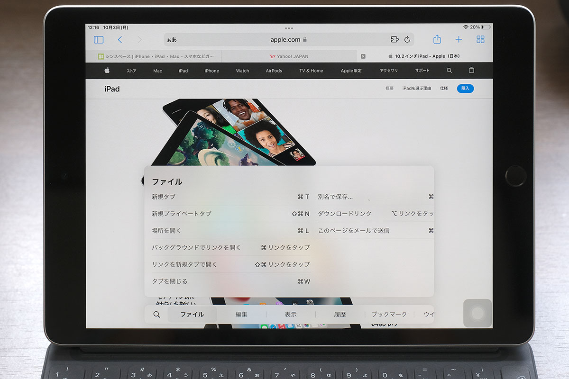Go back with the left chevron arrow
Screen dimensions: 569x379
click(120, 40)
